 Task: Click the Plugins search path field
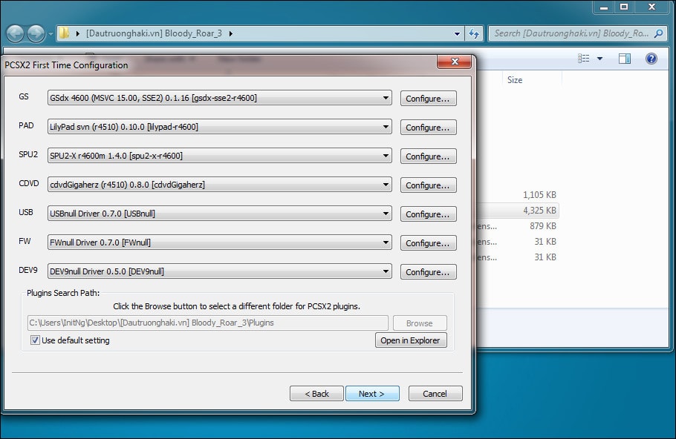click(207, 323)
